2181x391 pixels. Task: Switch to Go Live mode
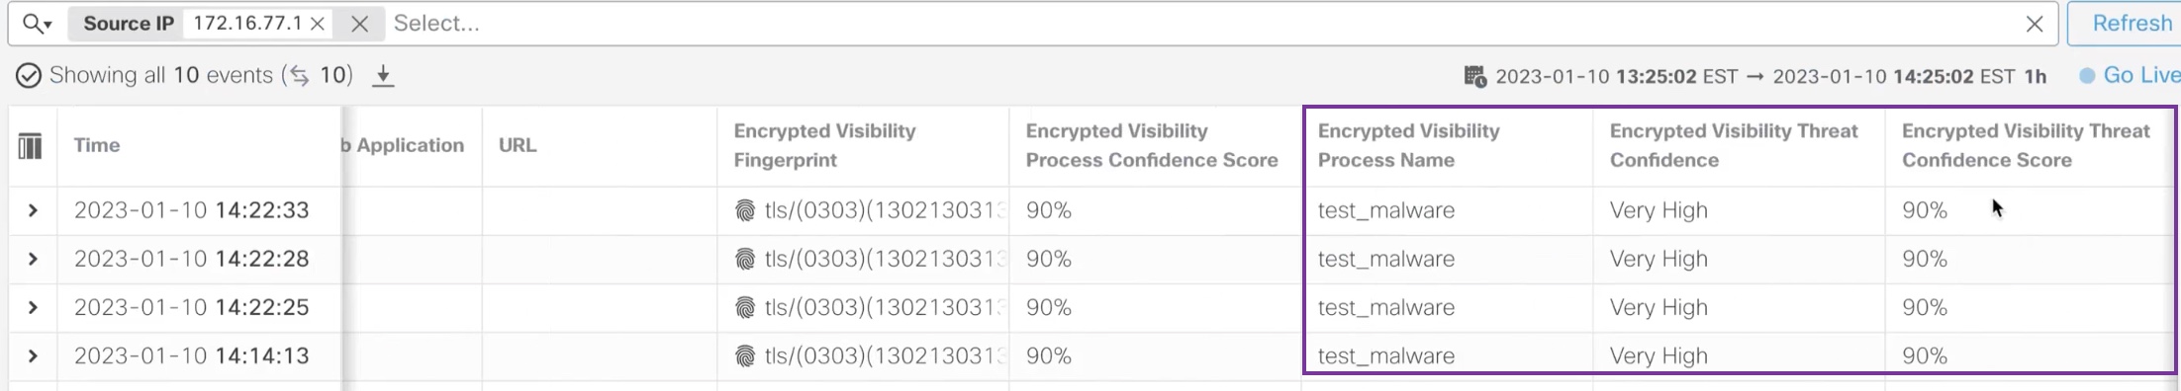(2131, 76)
